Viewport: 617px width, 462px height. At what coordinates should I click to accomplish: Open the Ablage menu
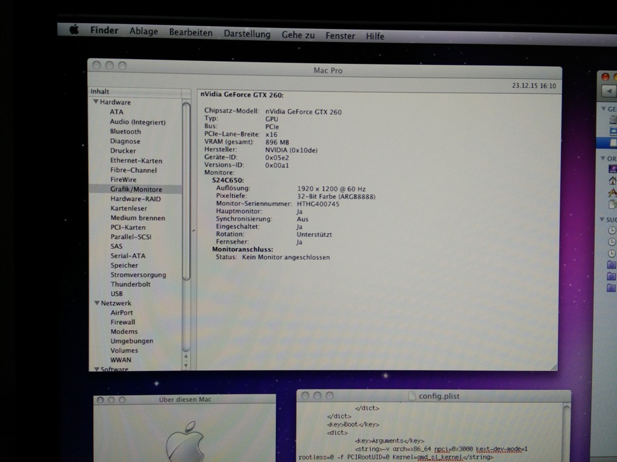point(143,31)
